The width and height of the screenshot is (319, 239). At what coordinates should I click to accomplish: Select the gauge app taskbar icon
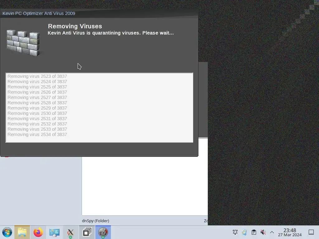(x=103, y=232)
